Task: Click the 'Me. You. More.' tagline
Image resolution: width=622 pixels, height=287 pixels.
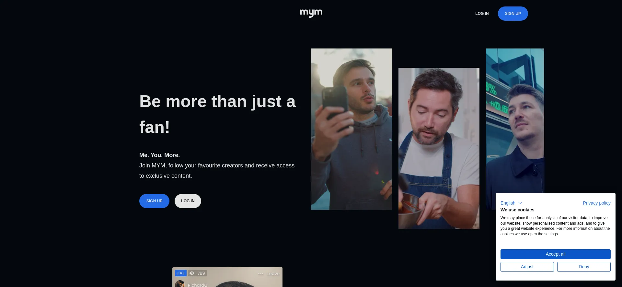Action: [x=159, y=155]
